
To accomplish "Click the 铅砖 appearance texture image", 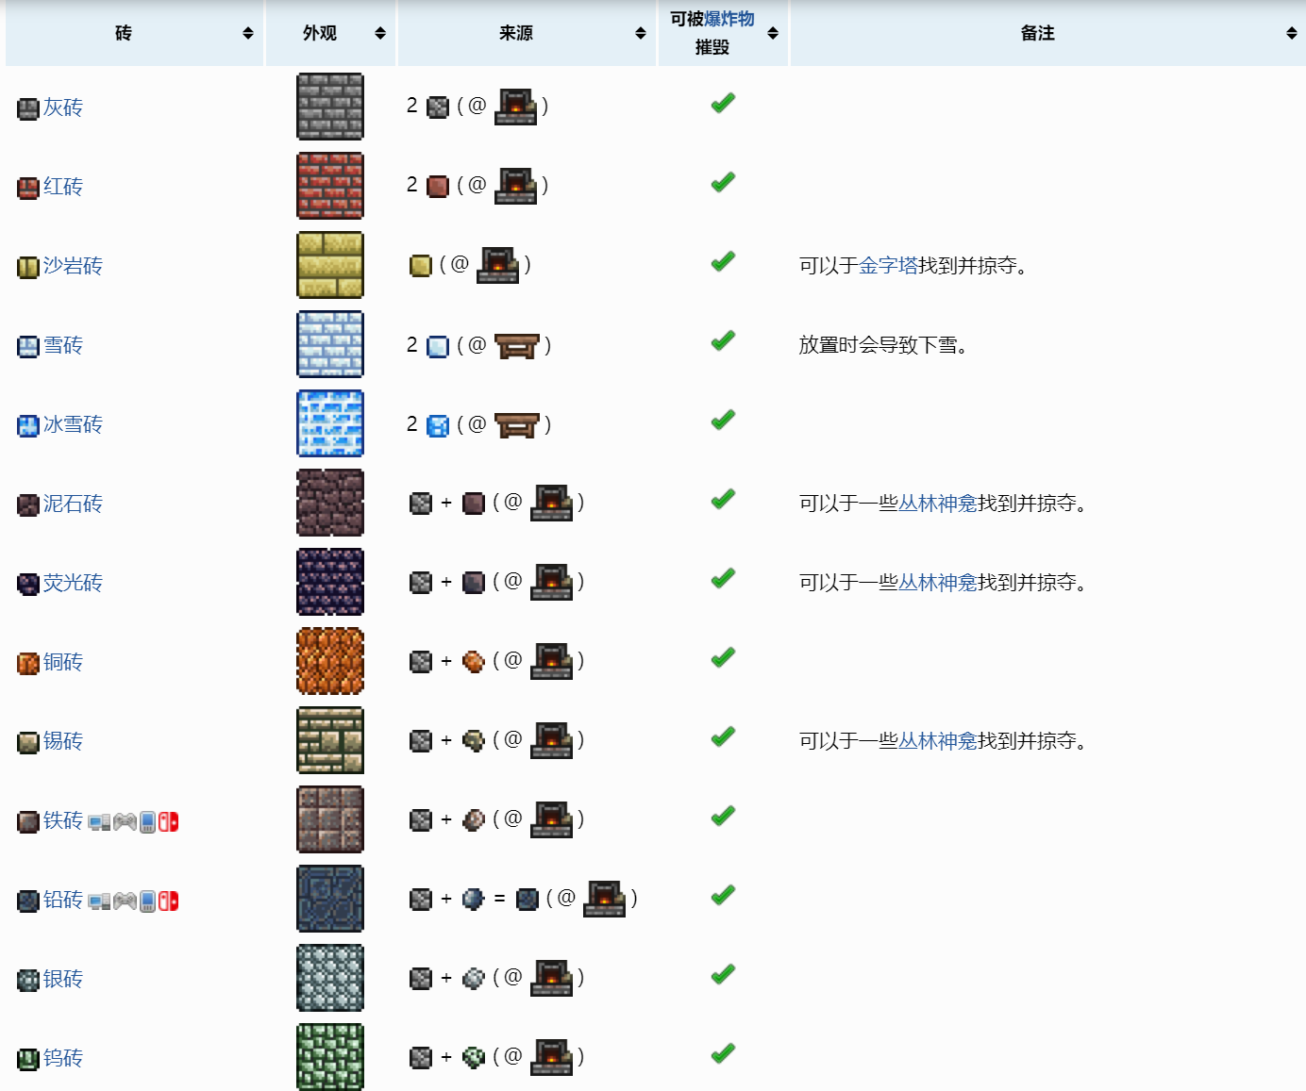I will click(330, 899).
